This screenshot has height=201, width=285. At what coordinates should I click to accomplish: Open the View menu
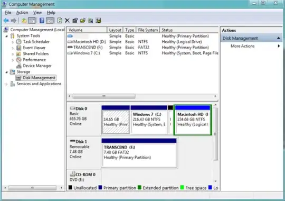tap(37, 13)
